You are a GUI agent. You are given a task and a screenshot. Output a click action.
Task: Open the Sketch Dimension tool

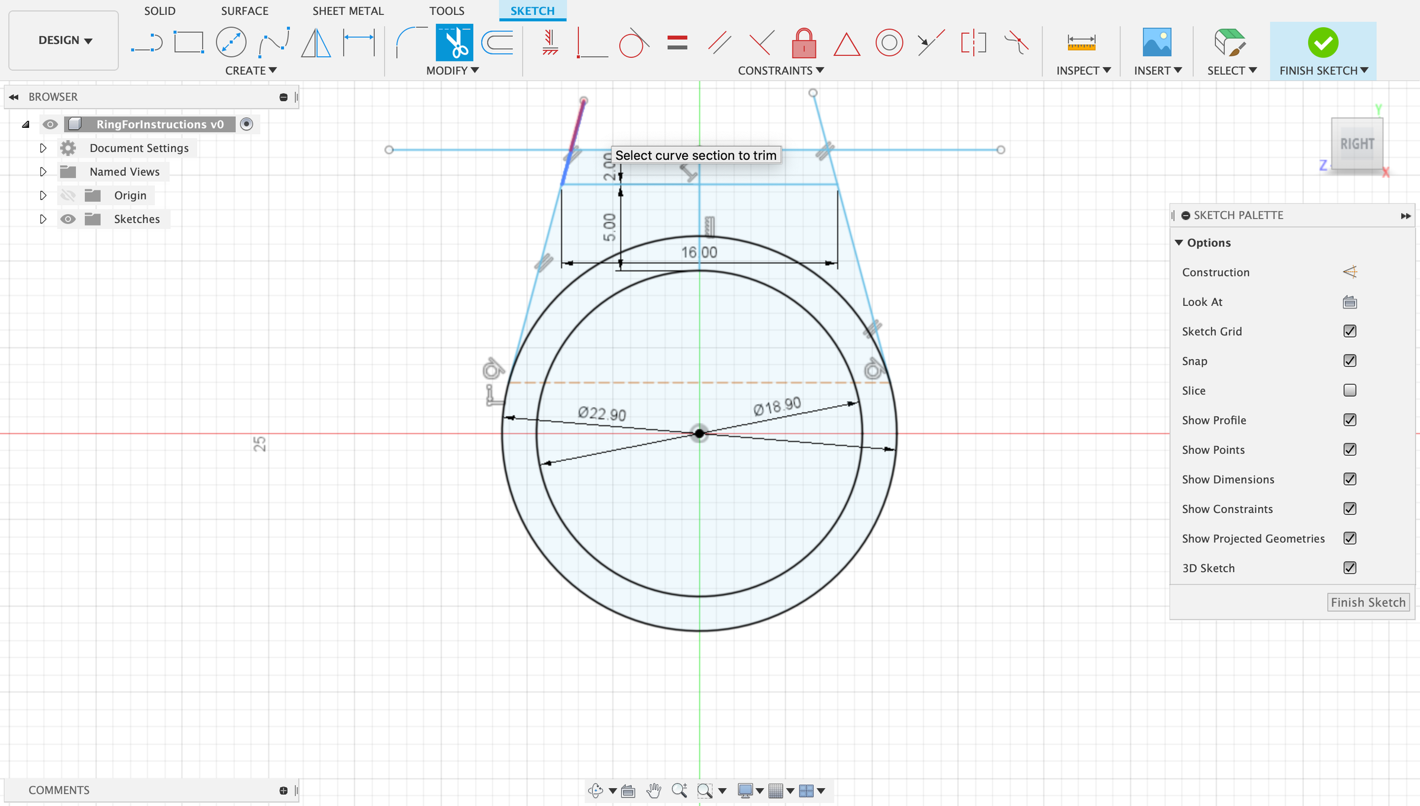(x=359, y=43)
